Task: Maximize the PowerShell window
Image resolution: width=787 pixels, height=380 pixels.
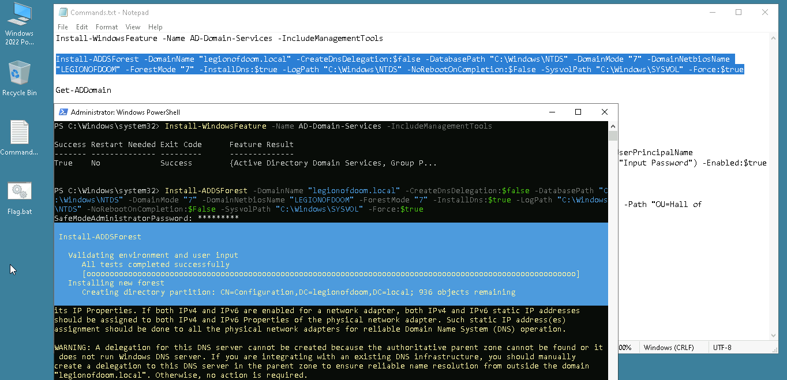Action: pyautogui.click(x=578, y=112)
